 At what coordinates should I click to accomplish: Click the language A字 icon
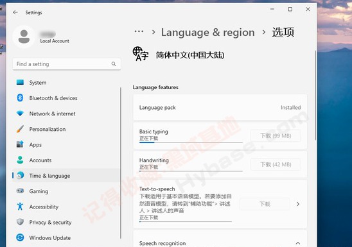click(141, 54)
